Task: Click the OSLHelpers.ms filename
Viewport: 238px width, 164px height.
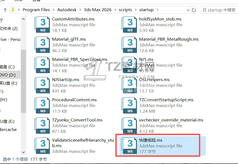Action: [154, 80]
